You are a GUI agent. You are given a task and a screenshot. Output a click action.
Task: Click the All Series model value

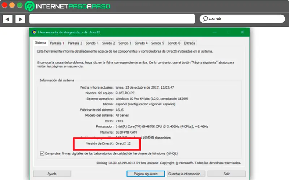point(122,115)
